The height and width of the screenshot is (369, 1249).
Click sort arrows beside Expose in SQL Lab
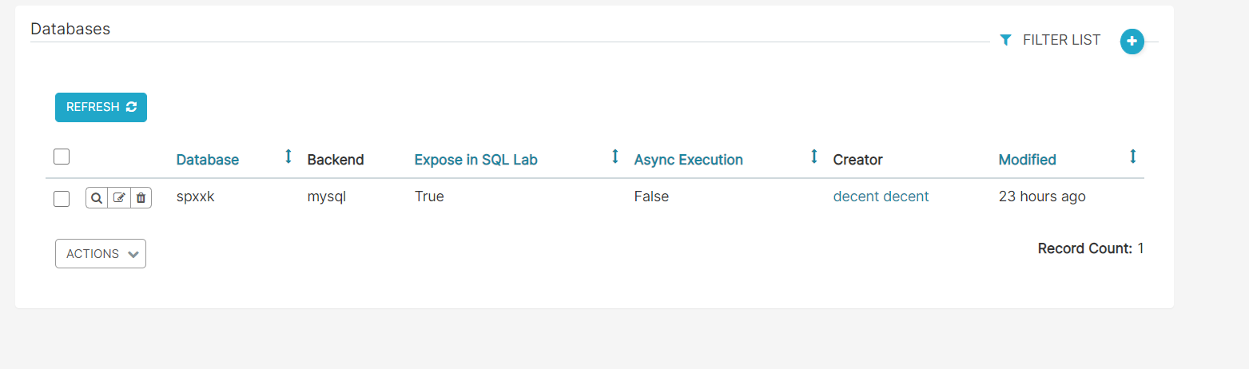(x=615, y=157)
